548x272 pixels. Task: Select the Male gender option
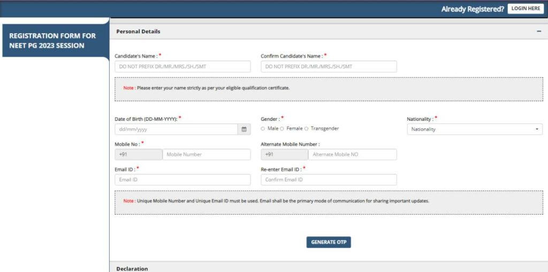(263, 129)
